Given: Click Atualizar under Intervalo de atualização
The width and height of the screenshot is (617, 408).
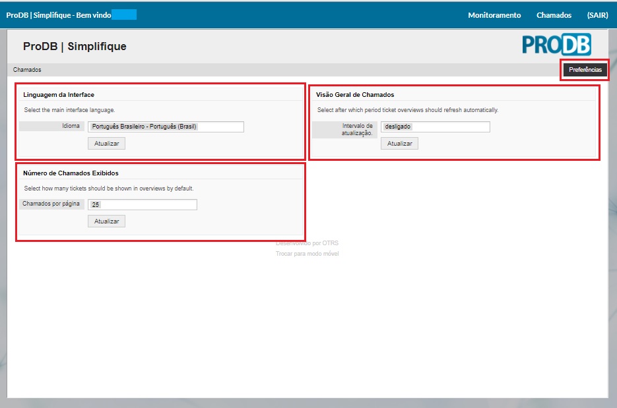Looking at the screenshot, I should (x=399, y=144).
